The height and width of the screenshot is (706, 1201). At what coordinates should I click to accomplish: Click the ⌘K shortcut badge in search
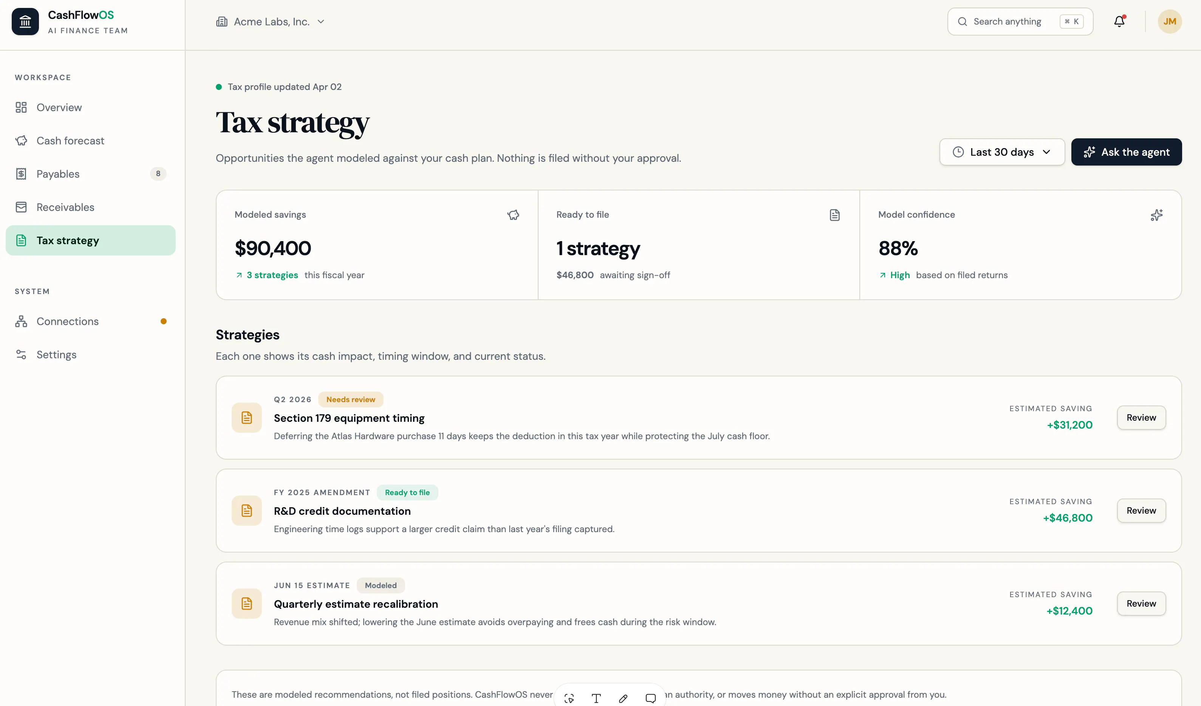[x=1071, y=22]
